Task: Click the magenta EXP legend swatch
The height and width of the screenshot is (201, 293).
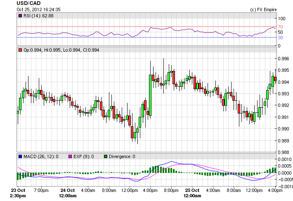Action: 70,156
